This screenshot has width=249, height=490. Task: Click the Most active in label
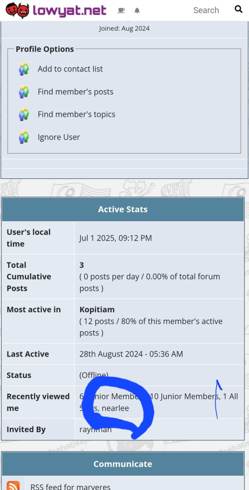tap(34, 309)
